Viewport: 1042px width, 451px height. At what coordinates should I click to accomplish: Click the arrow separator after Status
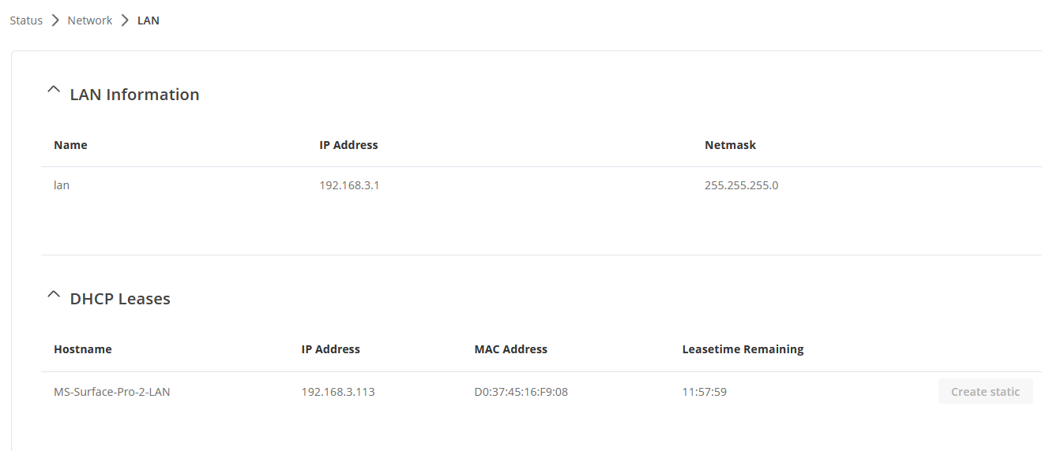tap(55, 20)
